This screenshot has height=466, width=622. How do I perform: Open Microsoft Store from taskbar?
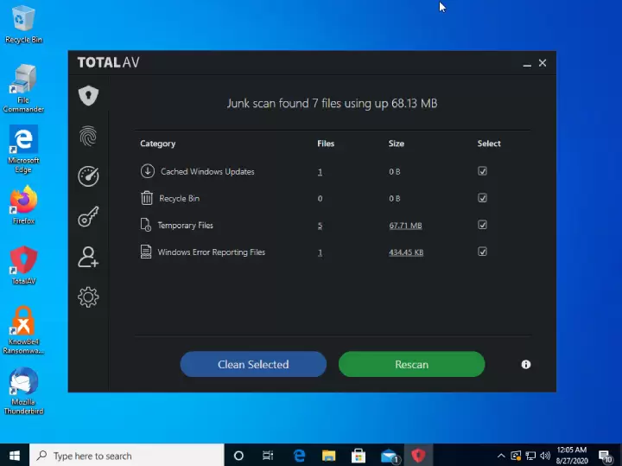[x=359, y=456]
